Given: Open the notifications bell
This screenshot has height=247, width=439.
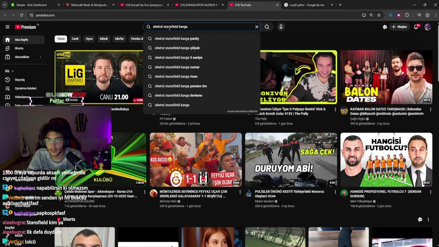Looking at the screenshot, I should click(x=416, y=27).
